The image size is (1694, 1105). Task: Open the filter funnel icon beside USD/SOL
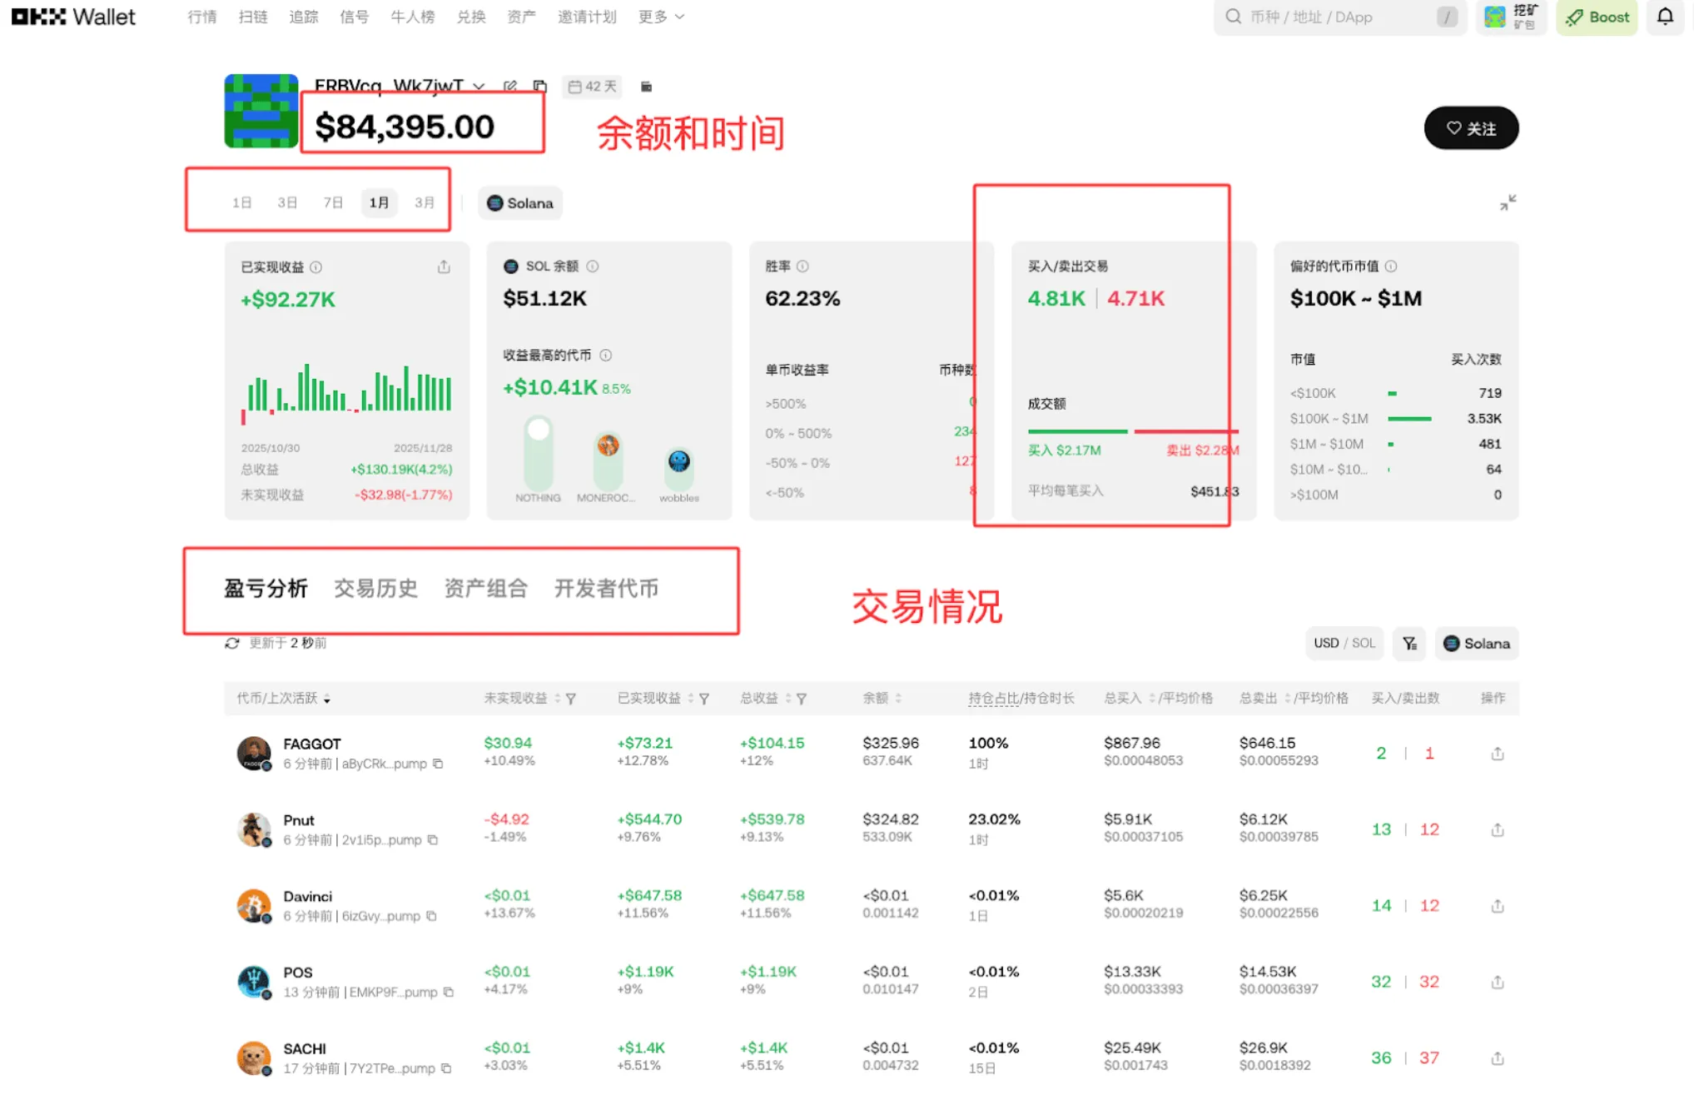pos(1409,644)
